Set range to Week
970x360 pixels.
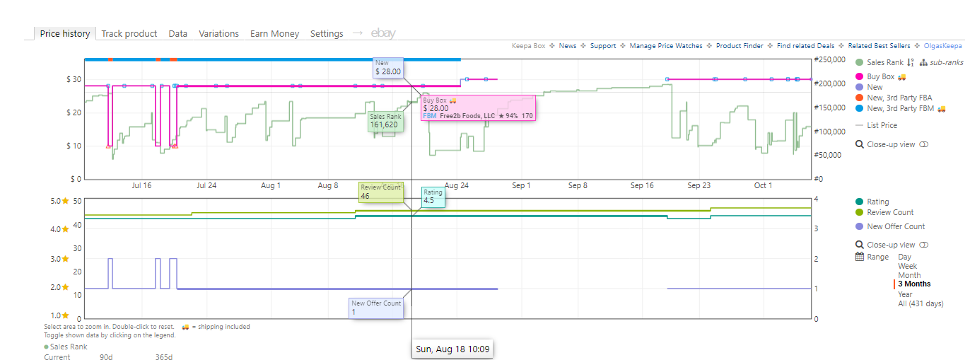(x=907, y=266)
